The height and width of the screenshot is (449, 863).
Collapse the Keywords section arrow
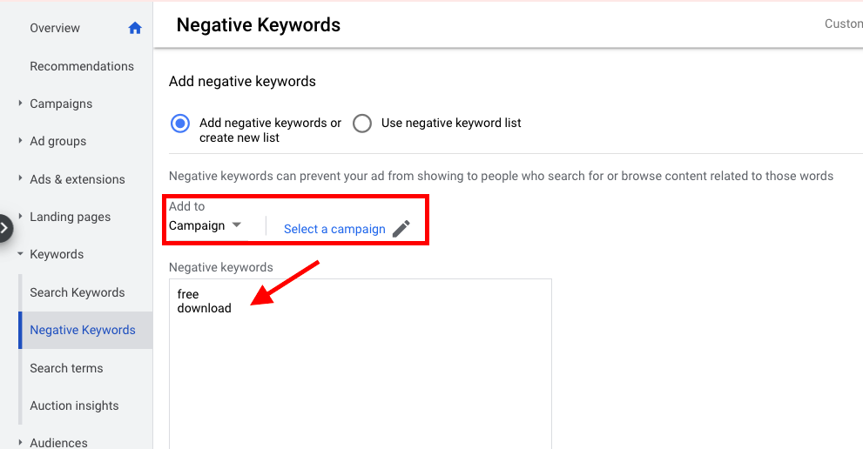pos(20,254)
